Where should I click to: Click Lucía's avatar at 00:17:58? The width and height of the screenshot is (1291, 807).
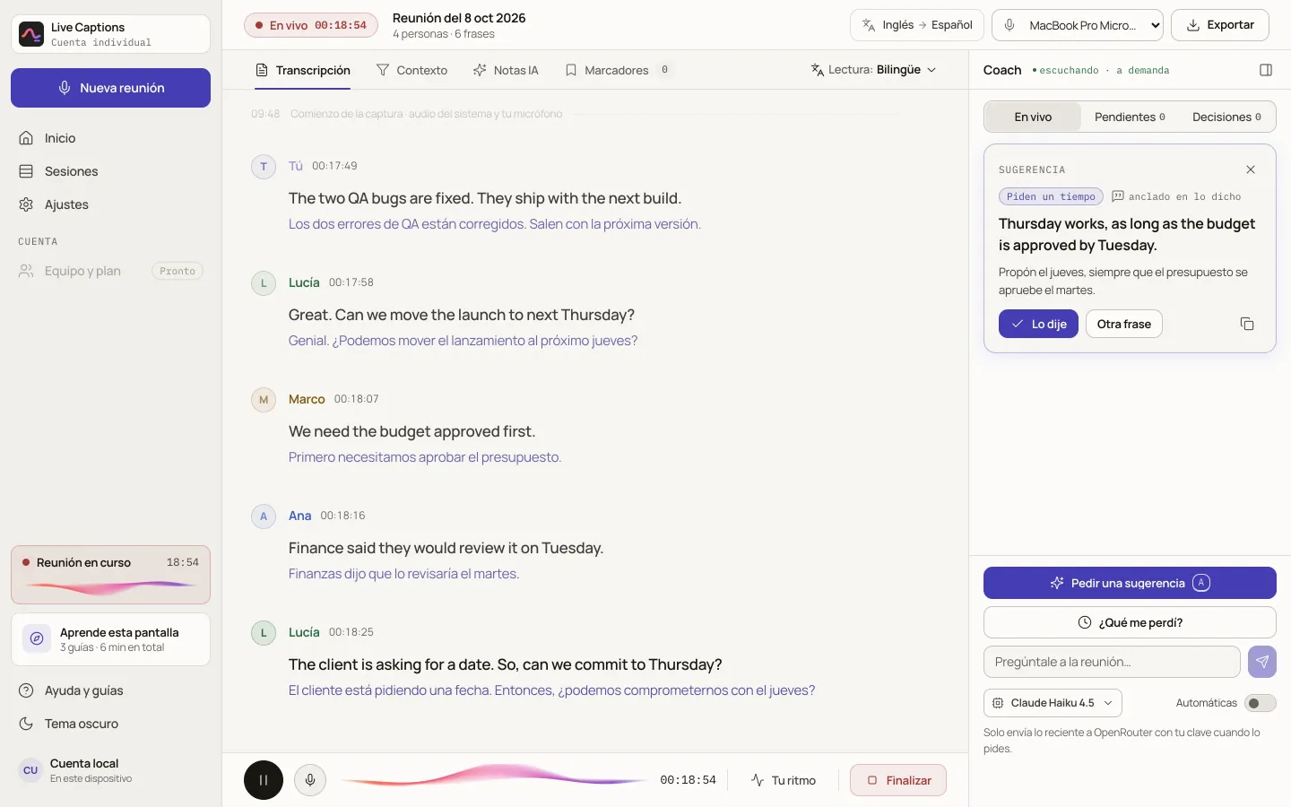(x=264, y=283)
